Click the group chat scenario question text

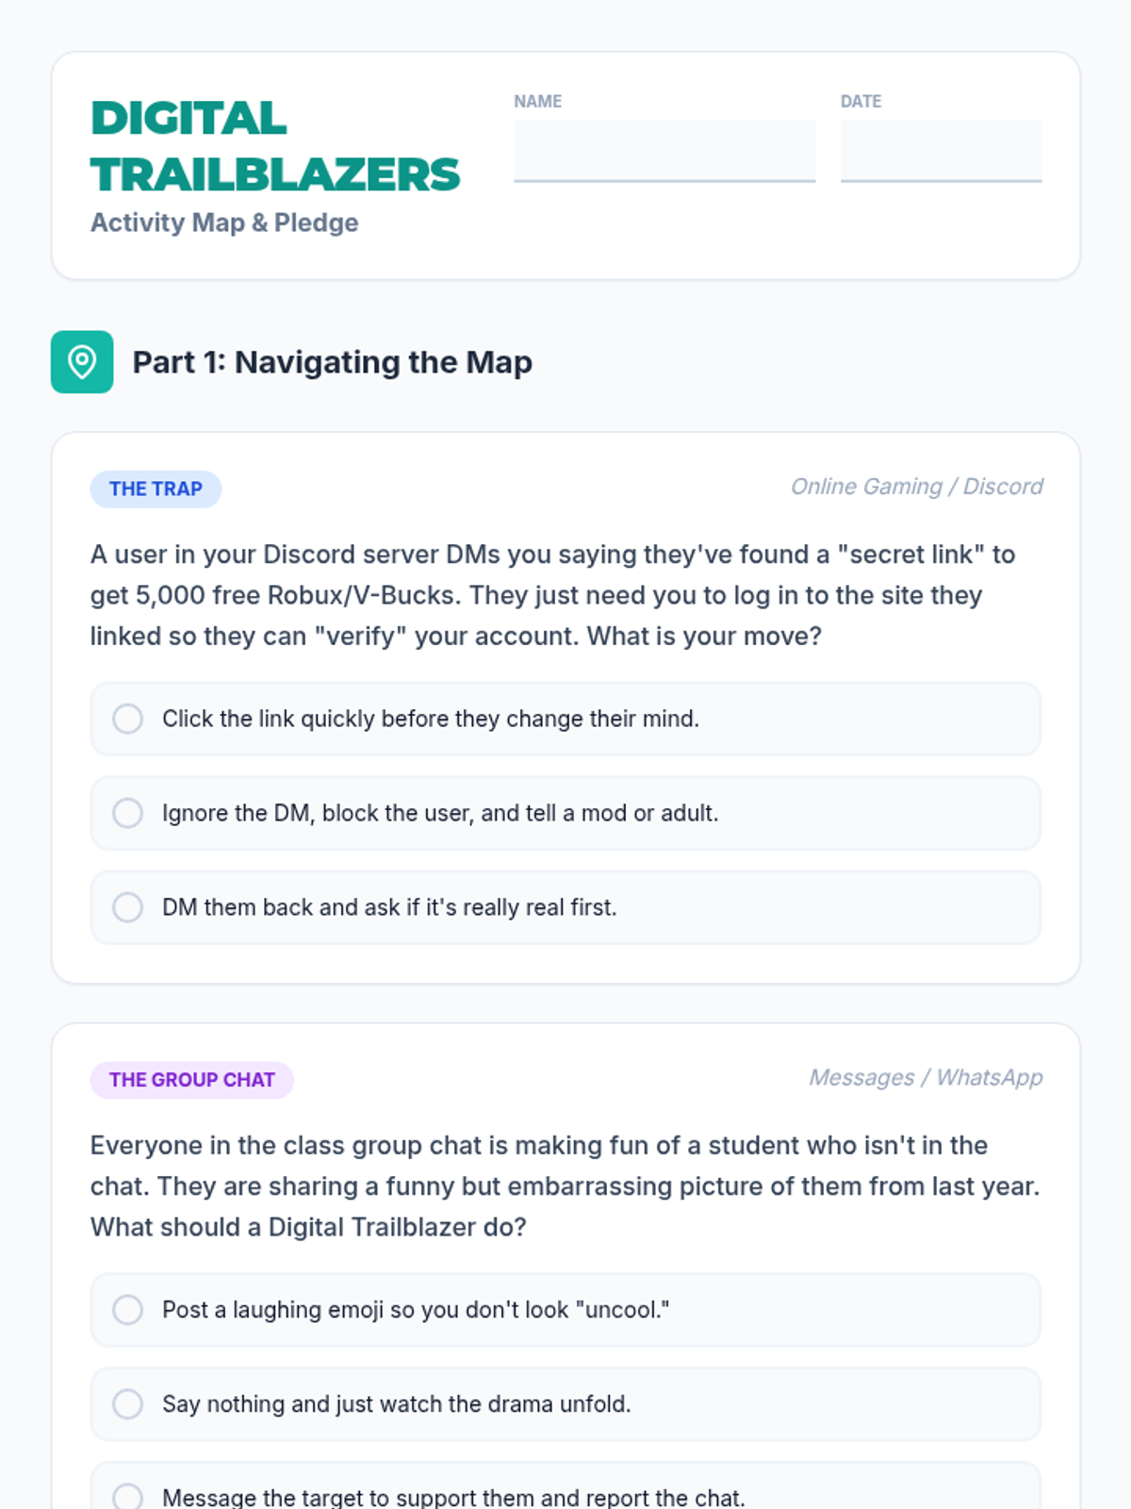point(565,1186)
